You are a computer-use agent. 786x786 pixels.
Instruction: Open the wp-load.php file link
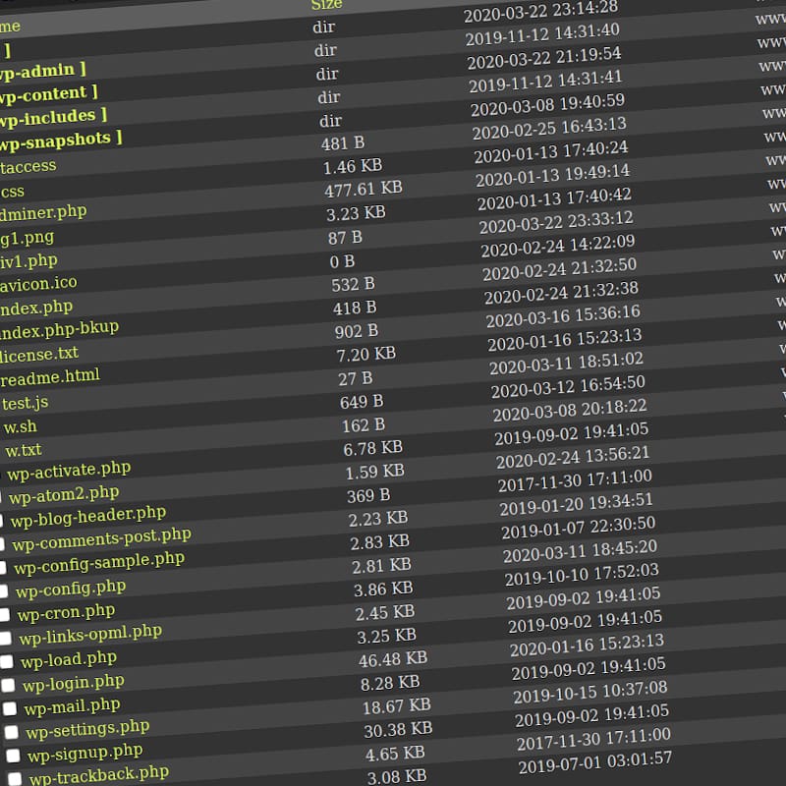69,659
